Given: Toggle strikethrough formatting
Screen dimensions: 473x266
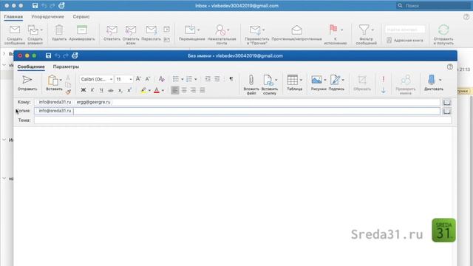Looking at the screenshot, I should tap(111, 90).
